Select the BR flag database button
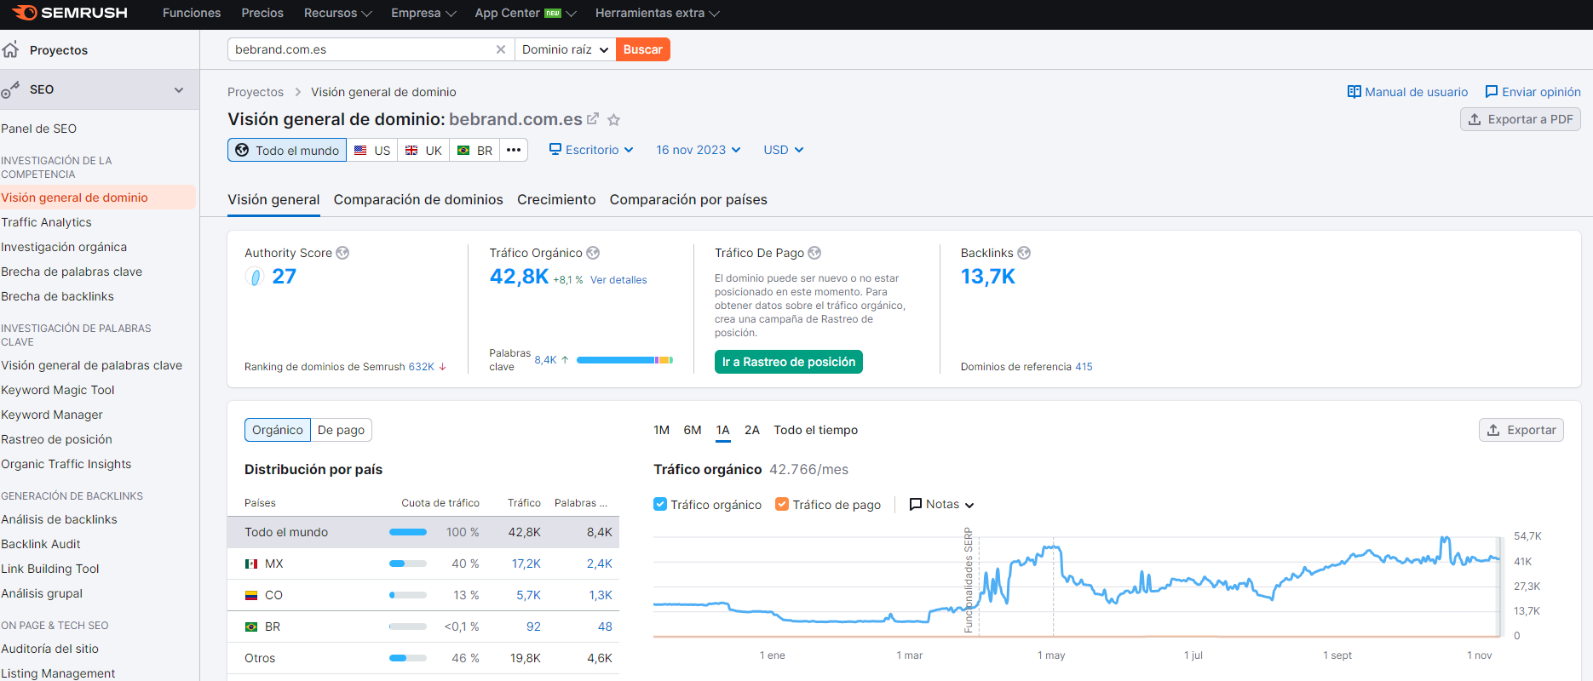The image size is (1593, 681). click(x=474, y=150)
